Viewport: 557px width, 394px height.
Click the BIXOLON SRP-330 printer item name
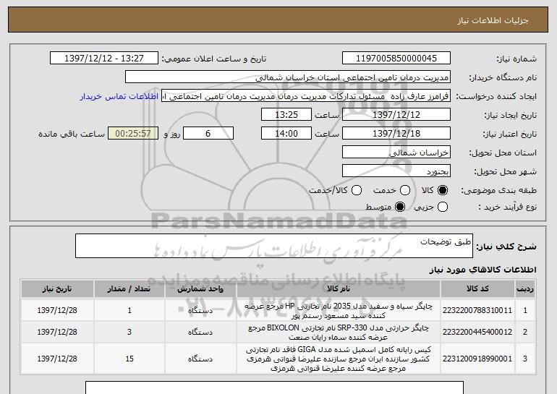coord(339,333)
